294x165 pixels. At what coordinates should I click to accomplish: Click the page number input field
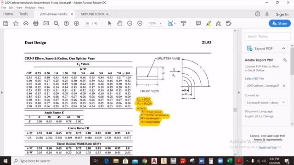click(x=87, y=23)
